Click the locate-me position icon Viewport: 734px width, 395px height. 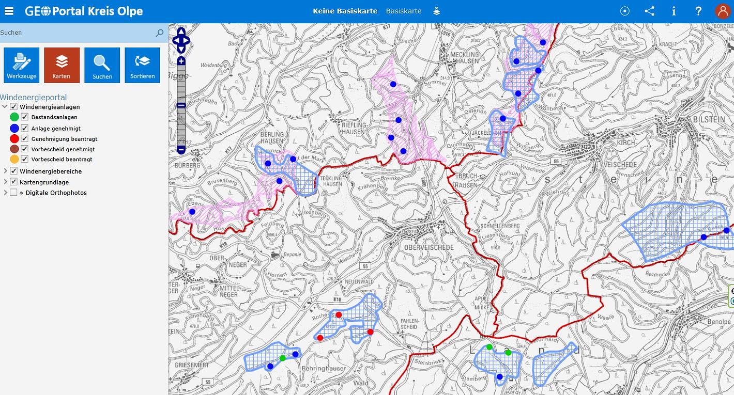(x=624, y=11)
